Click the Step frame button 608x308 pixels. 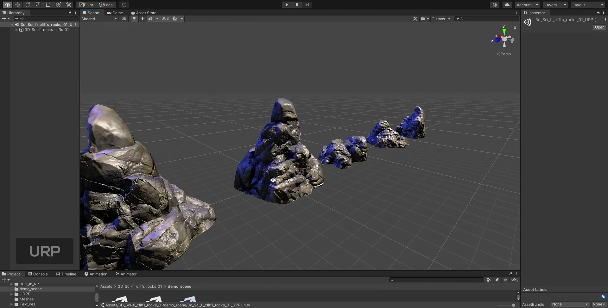point(307,5)
